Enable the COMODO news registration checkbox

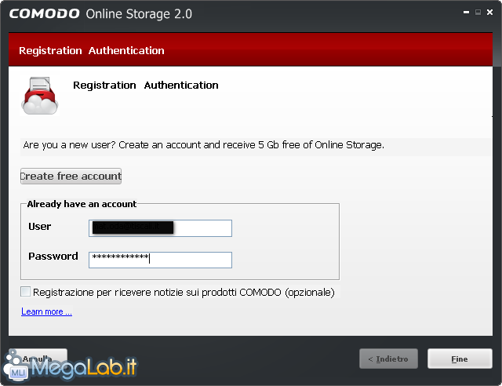[x=25, y=292]
